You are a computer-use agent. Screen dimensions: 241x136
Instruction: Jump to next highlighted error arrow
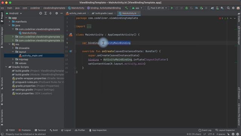click(x=235, y=19)
